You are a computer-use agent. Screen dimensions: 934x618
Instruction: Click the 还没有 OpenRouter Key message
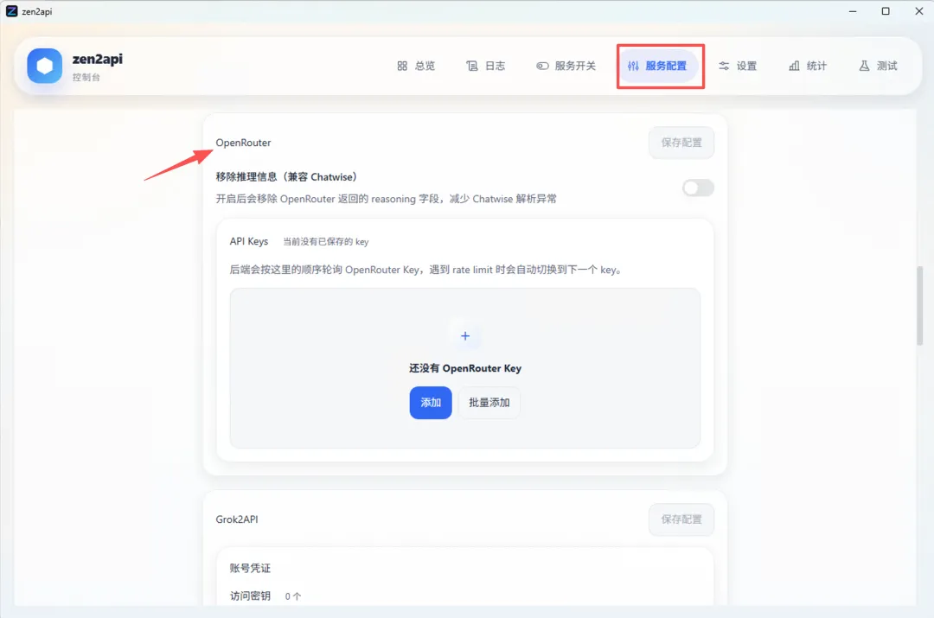465,368
